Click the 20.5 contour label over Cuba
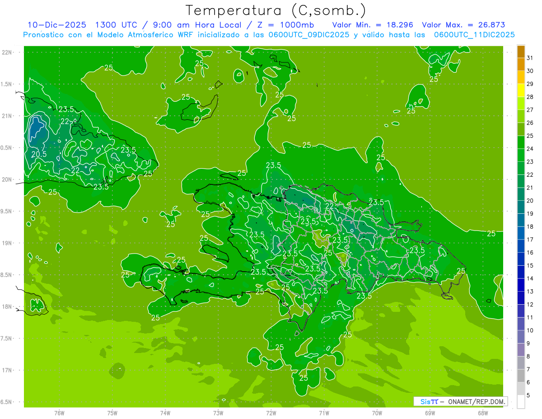The height and width of the screenshot is (419, 542). point(39,154)
